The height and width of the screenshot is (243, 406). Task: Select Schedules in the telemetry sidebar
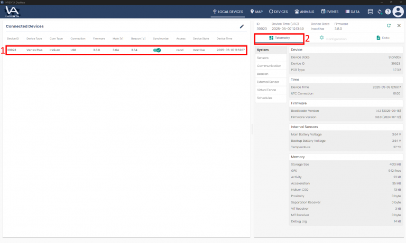click(x=264, y=98)
